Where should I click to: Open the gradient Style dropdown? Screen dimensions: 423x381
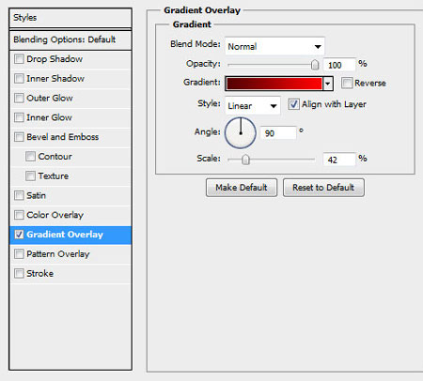(x=253, y=105)
